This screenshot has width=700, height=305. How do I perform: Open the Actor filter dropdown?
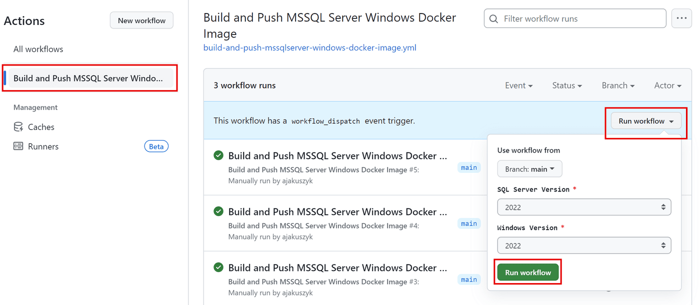(x=667, y=85)
